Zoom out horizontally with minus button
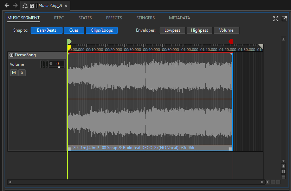Screen dimensions: 291x191 (x=278, y=182)
